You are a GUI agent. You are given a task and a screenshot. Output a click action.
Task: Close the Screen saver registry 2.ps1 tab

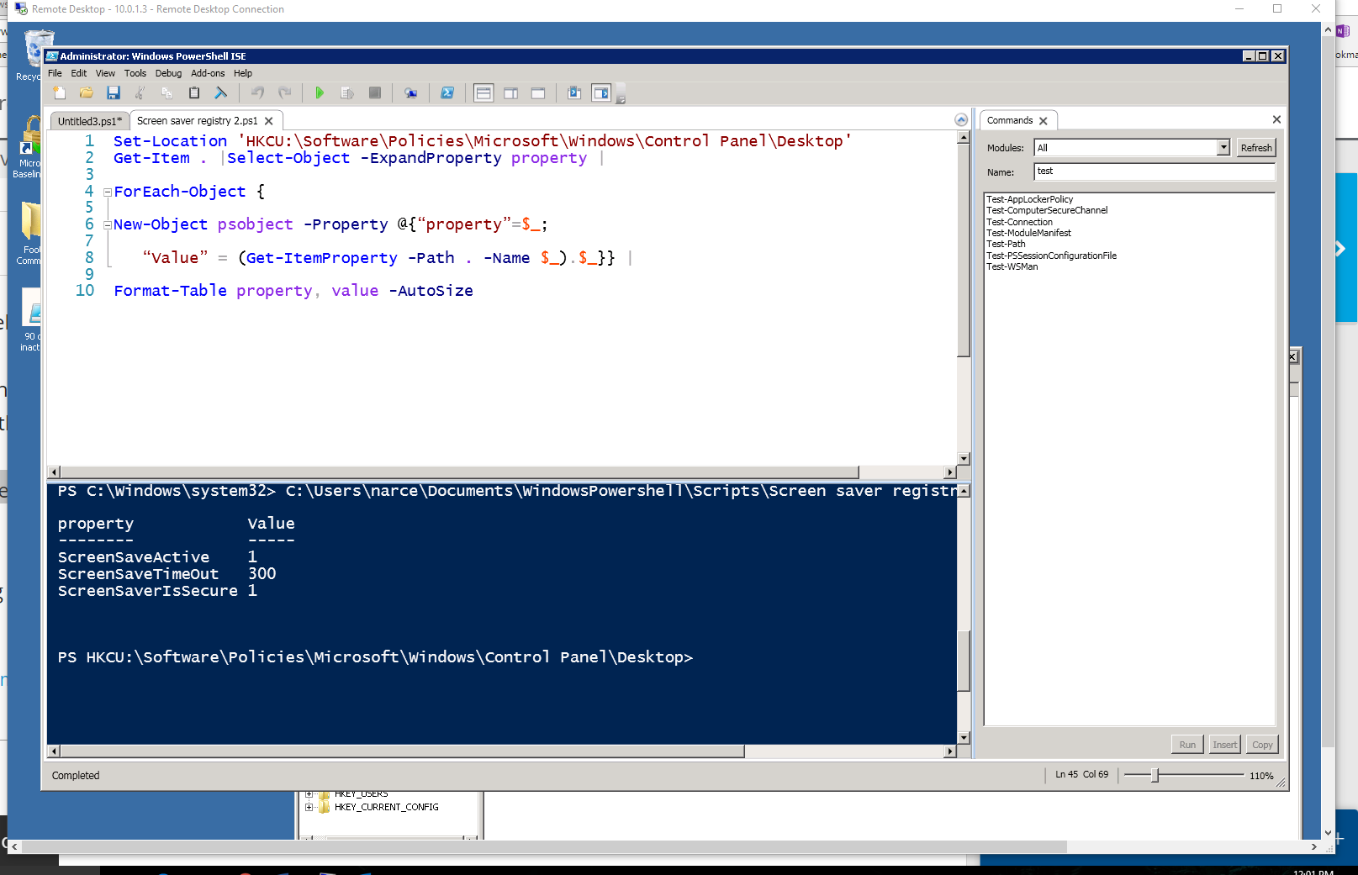tap(269, 121)
